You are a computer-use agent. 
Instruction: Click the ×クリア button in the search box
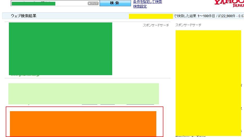pos(93,3)
